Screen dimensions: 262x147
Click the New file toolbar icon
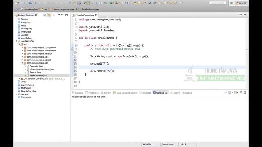(x=16, y=3)
